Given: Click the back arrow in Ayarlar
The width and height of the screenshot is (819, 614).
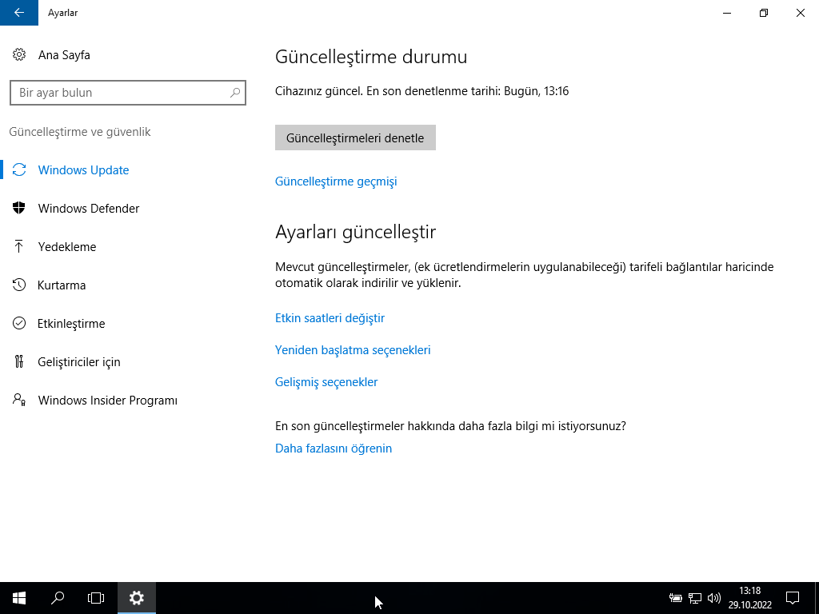Looking at the screenshot, I should [19, 13].
